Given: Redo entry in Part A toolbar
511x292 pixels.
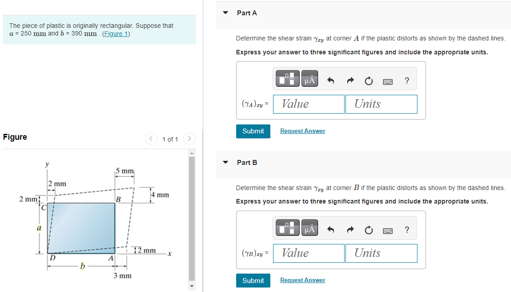Looking at the screenshot, I should click(x=350, y=80).
